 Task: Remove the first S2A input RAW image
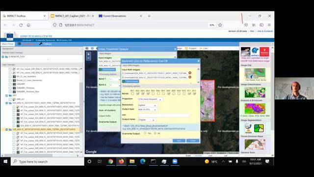(x=190, y=73)
